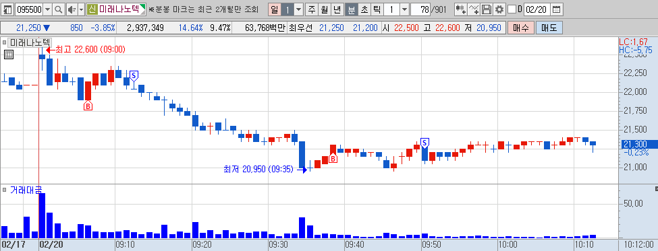
Task: Open chart settings gear icon
Action: tap(499, 9)
